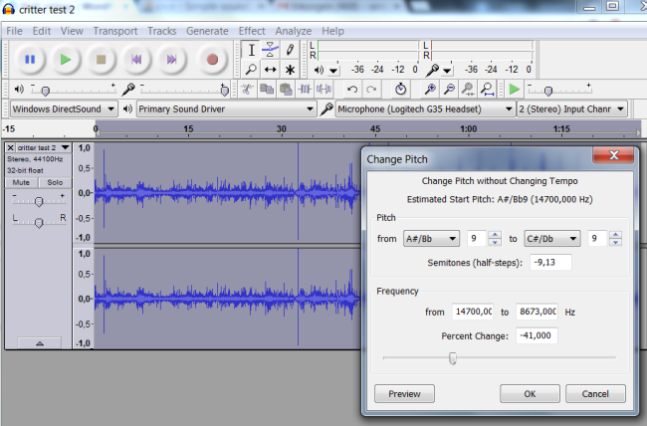
Task: Choose the Time Shift tool
Action: point(270,70)
